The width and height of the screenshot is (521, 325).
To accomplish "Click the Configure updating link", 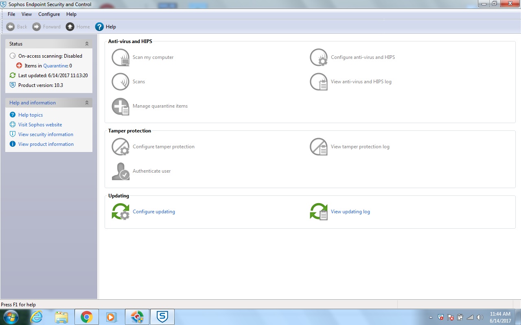I will tap(154, 212).
